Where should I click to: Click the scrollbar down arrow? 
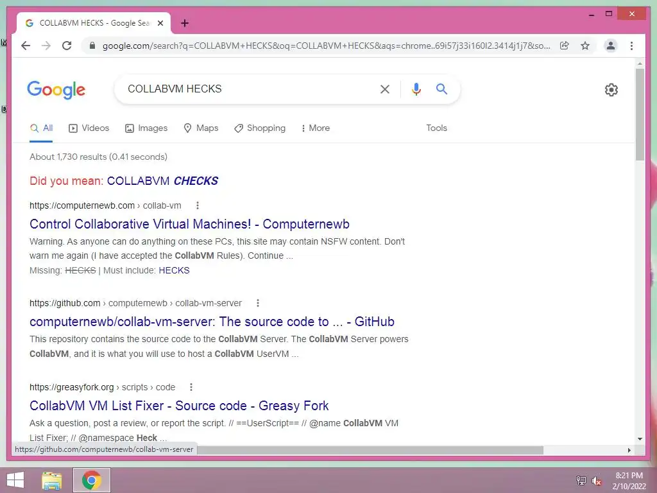coord(640,439)
